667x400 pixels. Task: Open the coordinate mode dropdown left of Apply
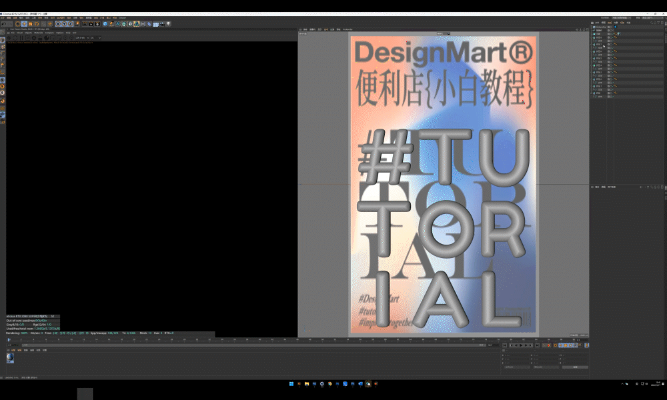pyautogui.click(x=546, y=367)
